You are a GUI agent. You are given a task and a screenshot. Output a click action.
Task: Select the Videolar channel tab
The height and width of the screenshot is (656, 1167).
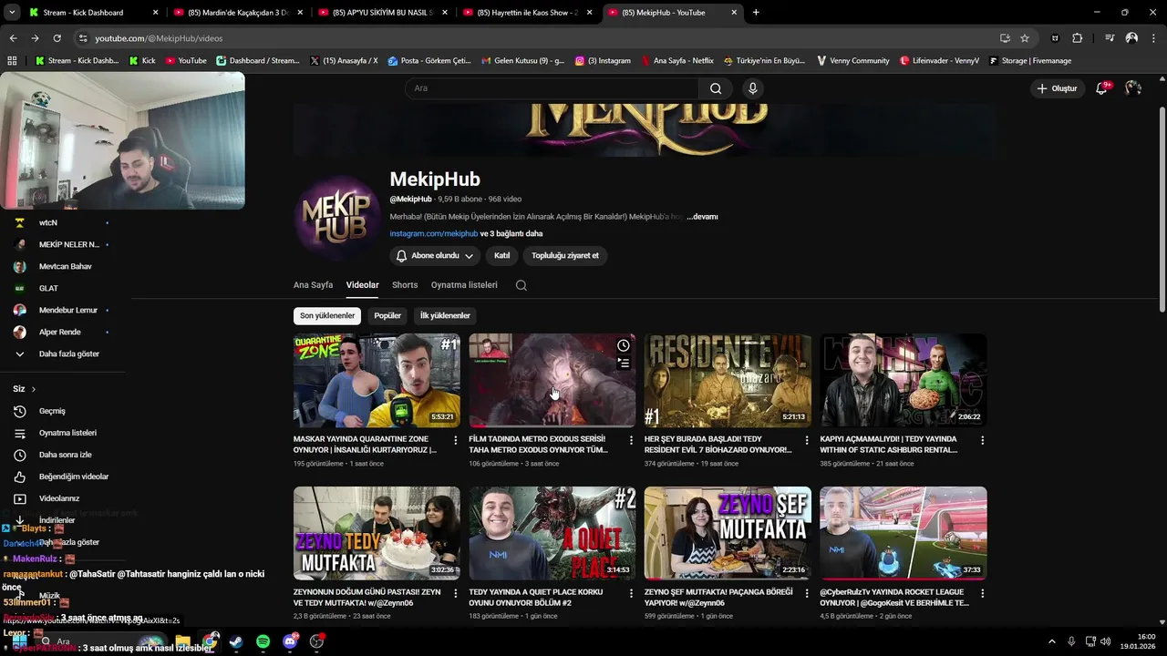[x=362, y=285]
